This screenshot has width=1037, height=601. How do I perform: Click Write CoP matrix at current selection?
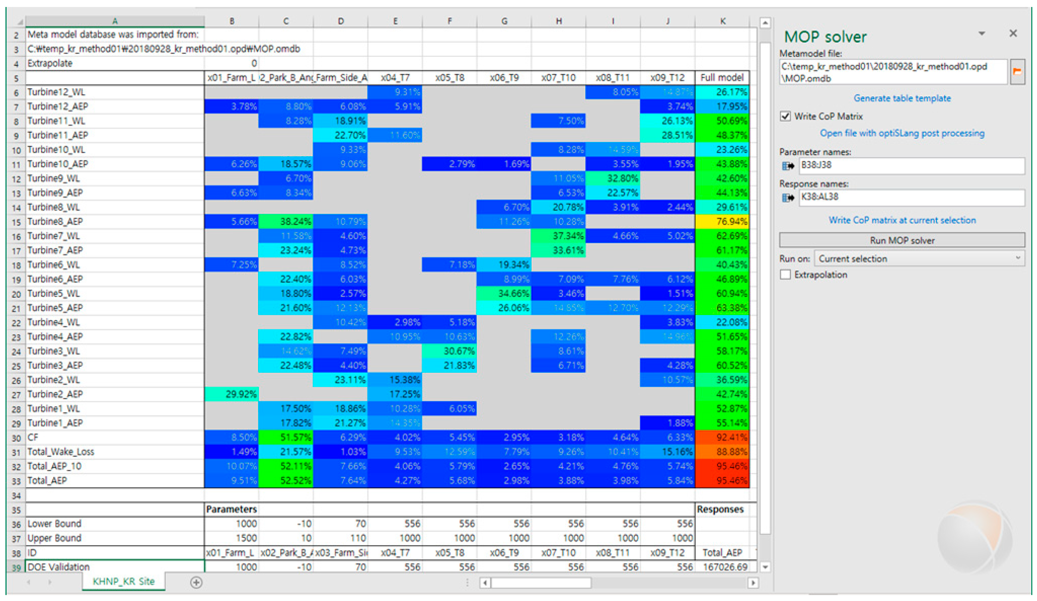tap(902, 220)
